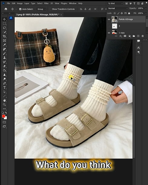Delete layer with trash icon
The height and width of the screenshot is (185, 148).
click(x=143, y=36)
